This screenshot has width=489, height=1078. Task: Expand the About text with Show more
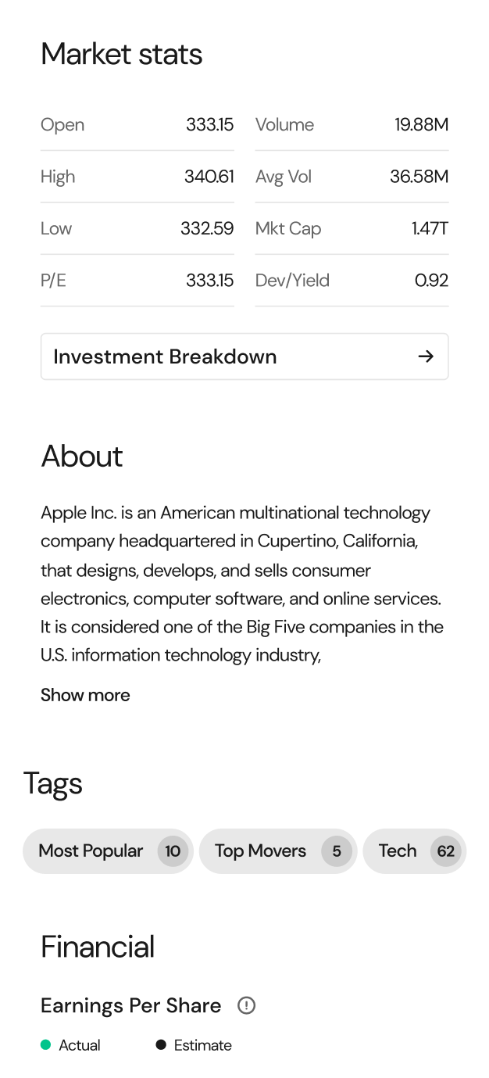click(85, 695)
